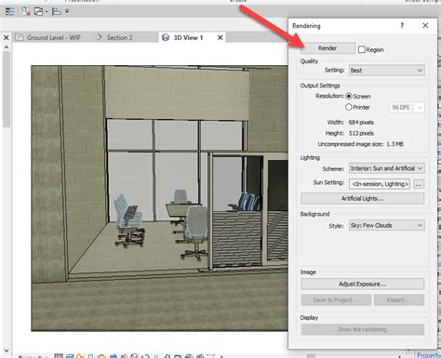Click the Tab Views toolbar icon

(57, 11)
